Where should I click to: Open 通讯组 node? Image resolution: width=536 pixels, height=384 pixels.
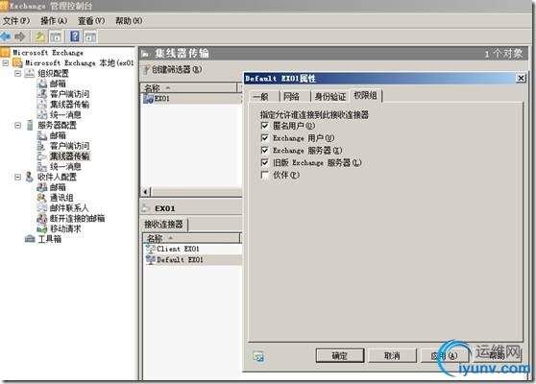click(61, 198)
